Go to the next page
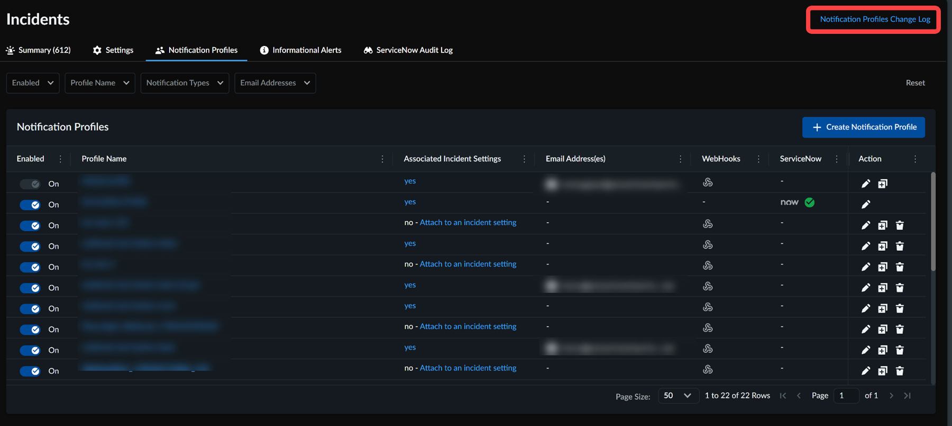Screen dimensions: 952x426 pyautogui.click(x=891, y=395)
